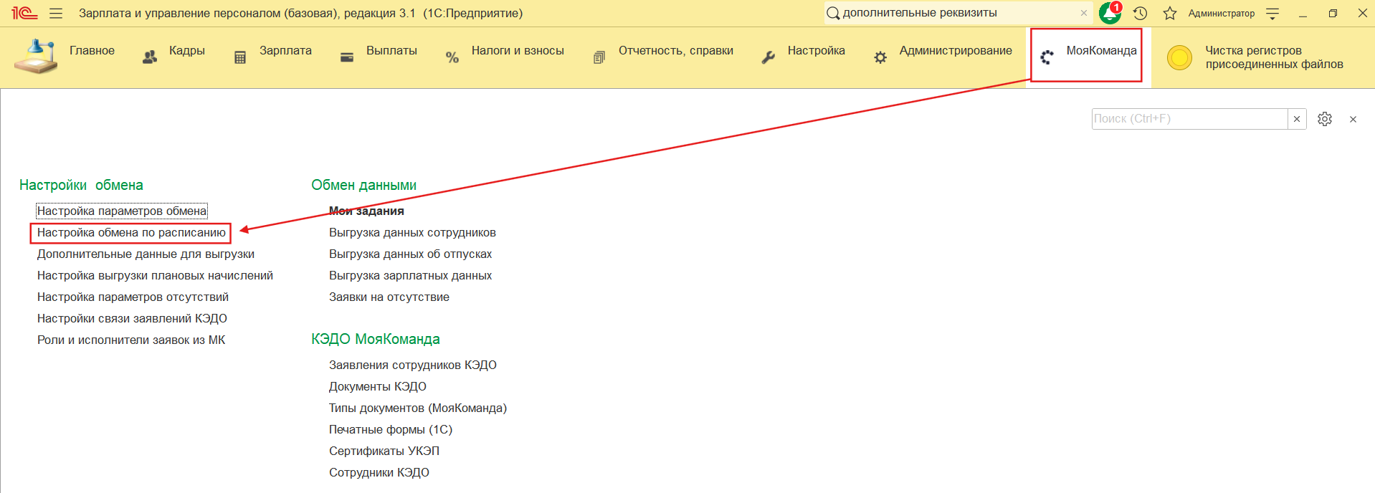The width and height of the screenshot is (1375, 493).
Task: Open Мои задания link
Action: click(366, 211)
